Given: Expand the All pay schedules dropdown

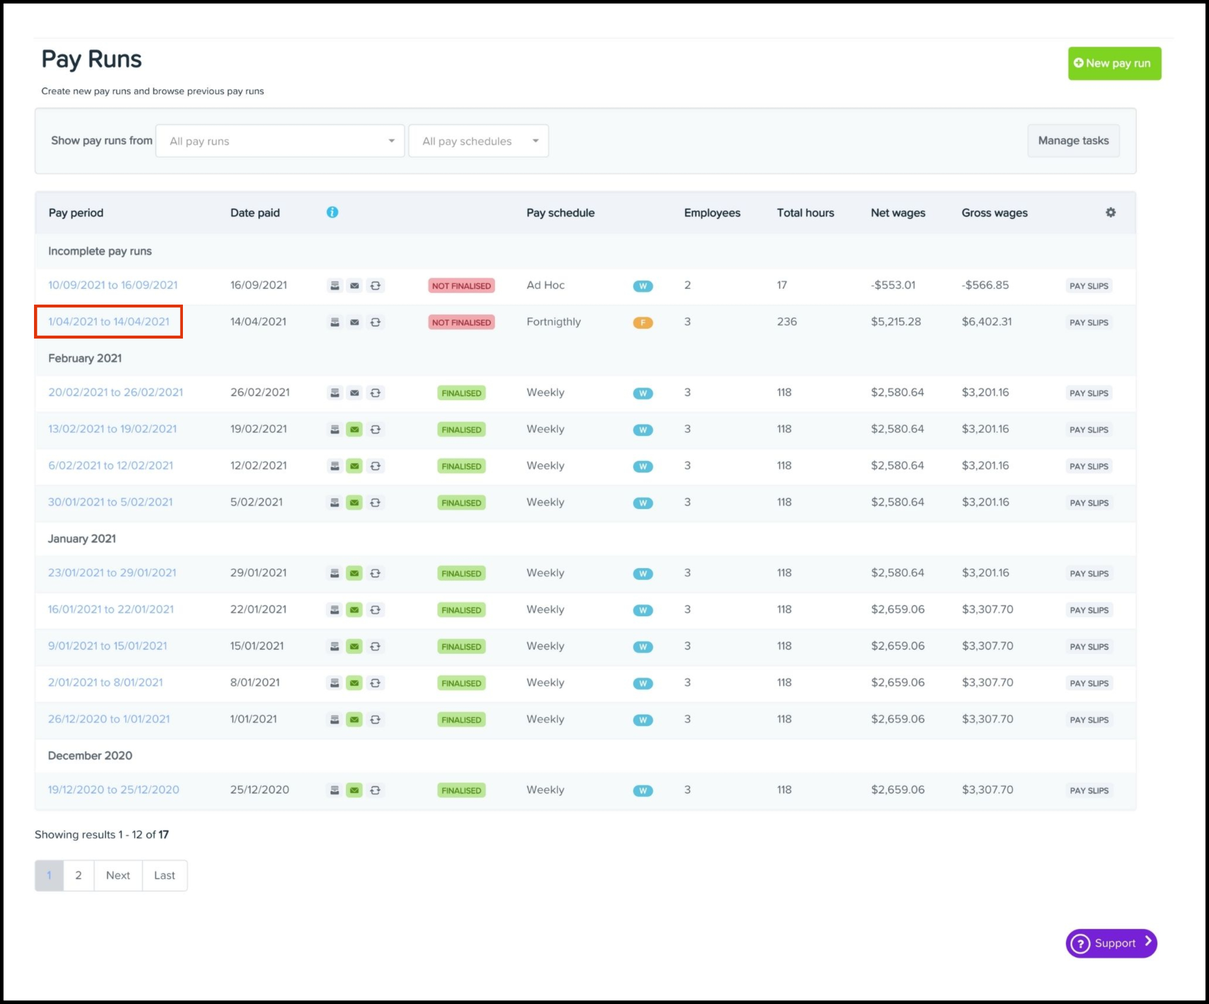Looking at the screenshot, I should tap(478, 141).
